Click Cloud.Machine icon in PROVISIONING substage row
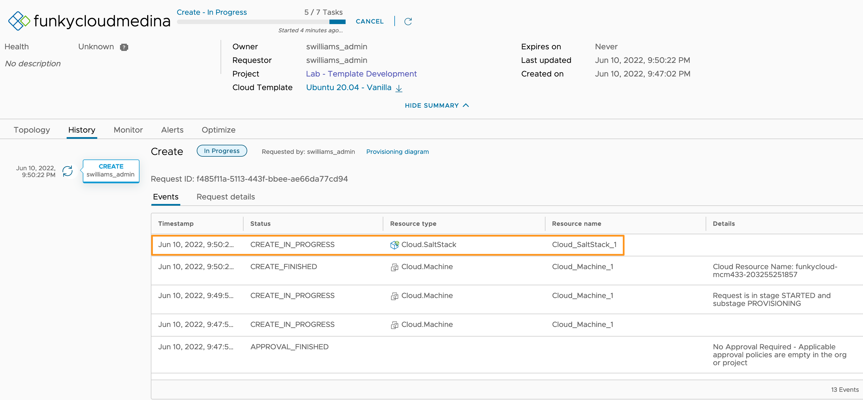Viewport: 863px width, 400px height. coord(394,296)
